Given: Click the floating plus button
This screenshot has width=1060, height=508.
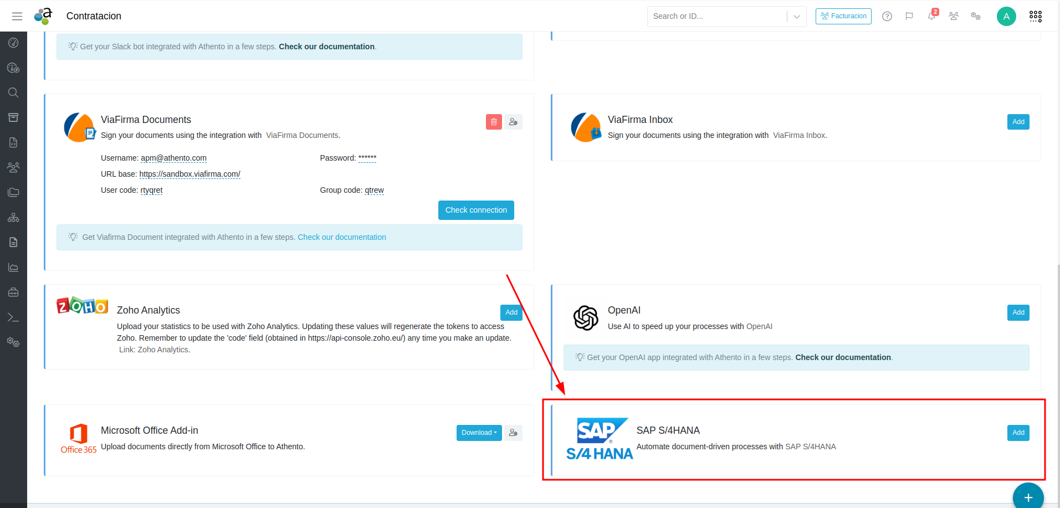Looking at the screenshot, I should 1028,497.
